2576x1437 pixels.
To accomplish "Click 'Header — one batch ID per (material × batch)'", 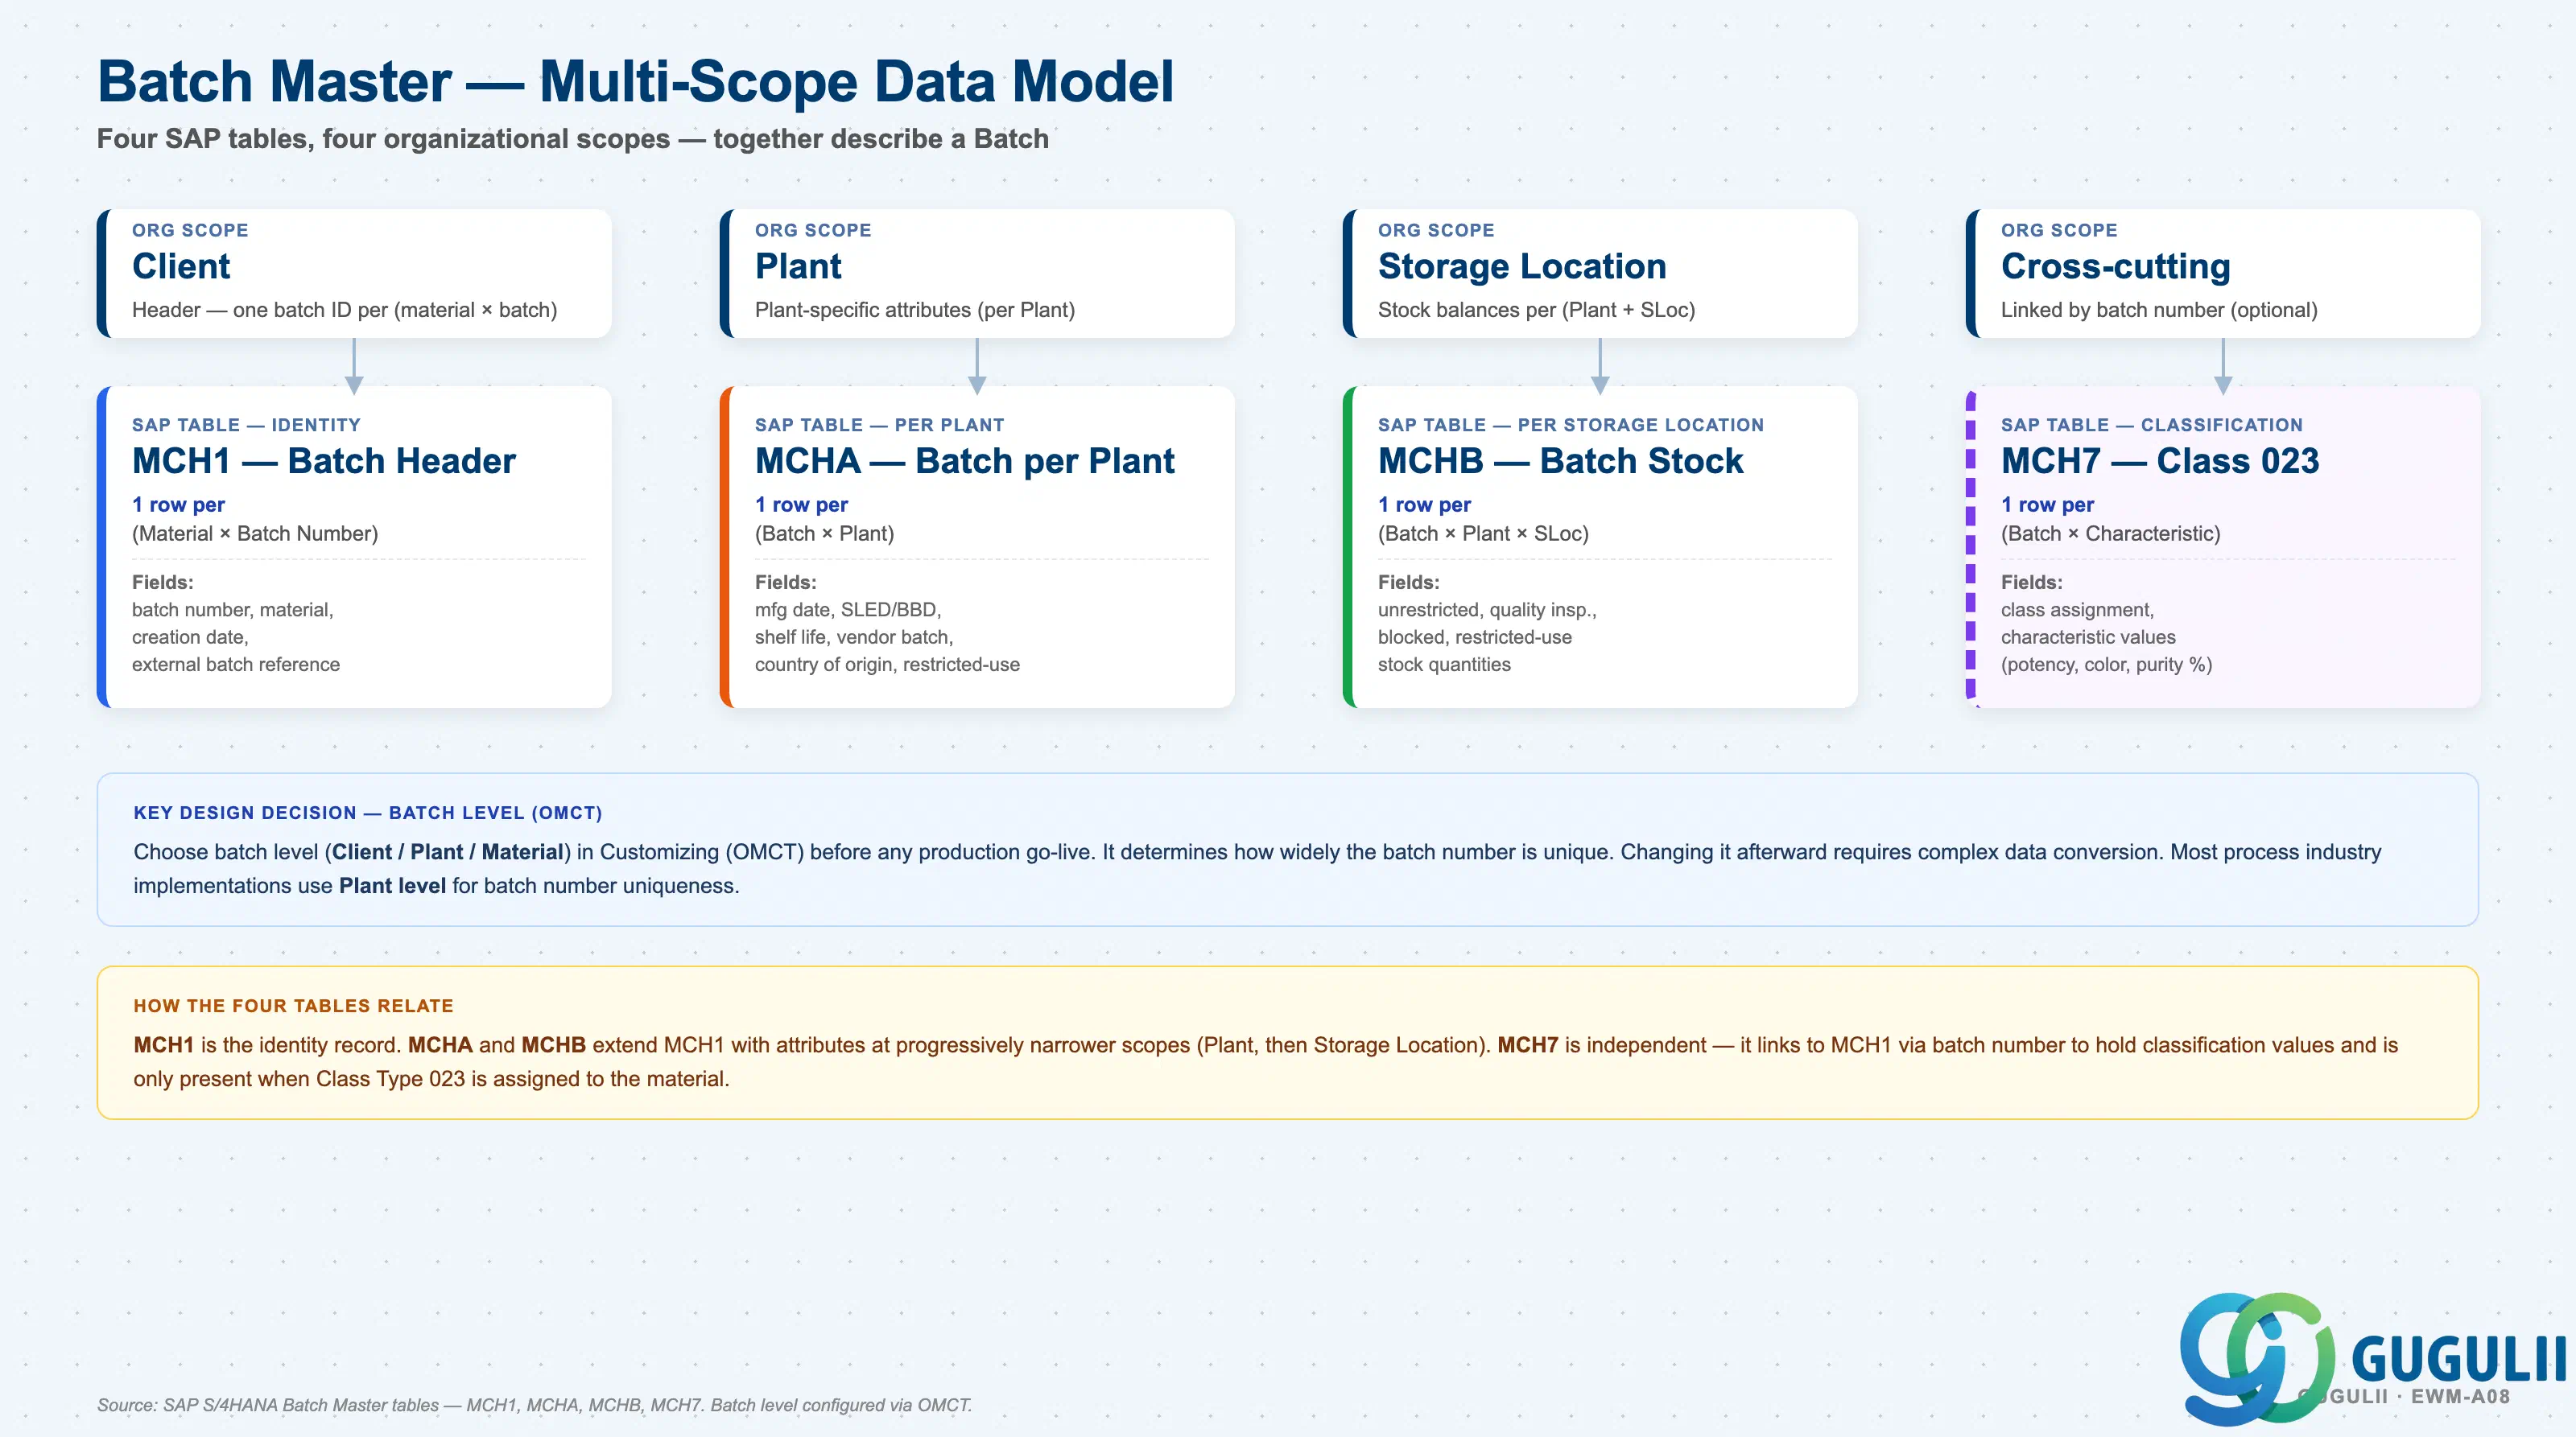I will [x=344, y=310].
